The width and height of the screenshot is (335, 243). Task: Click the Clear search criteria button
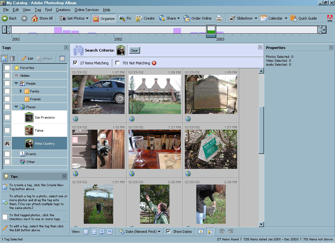[134, 50]
